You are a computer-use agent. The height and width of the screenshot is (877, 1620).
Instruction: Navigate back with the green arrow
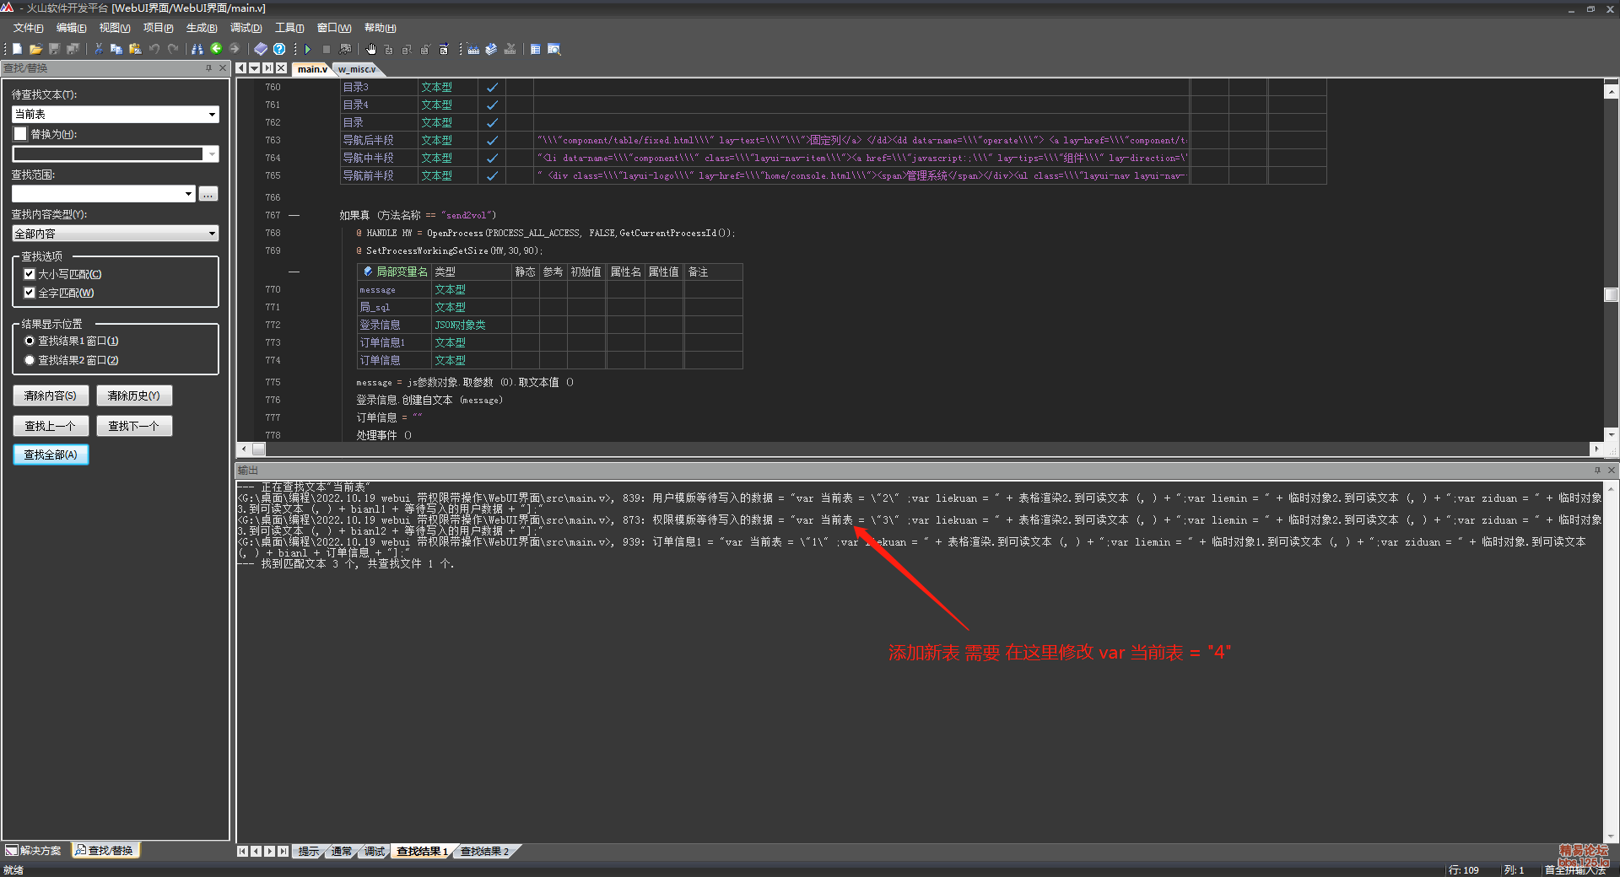tap(216, 49)
